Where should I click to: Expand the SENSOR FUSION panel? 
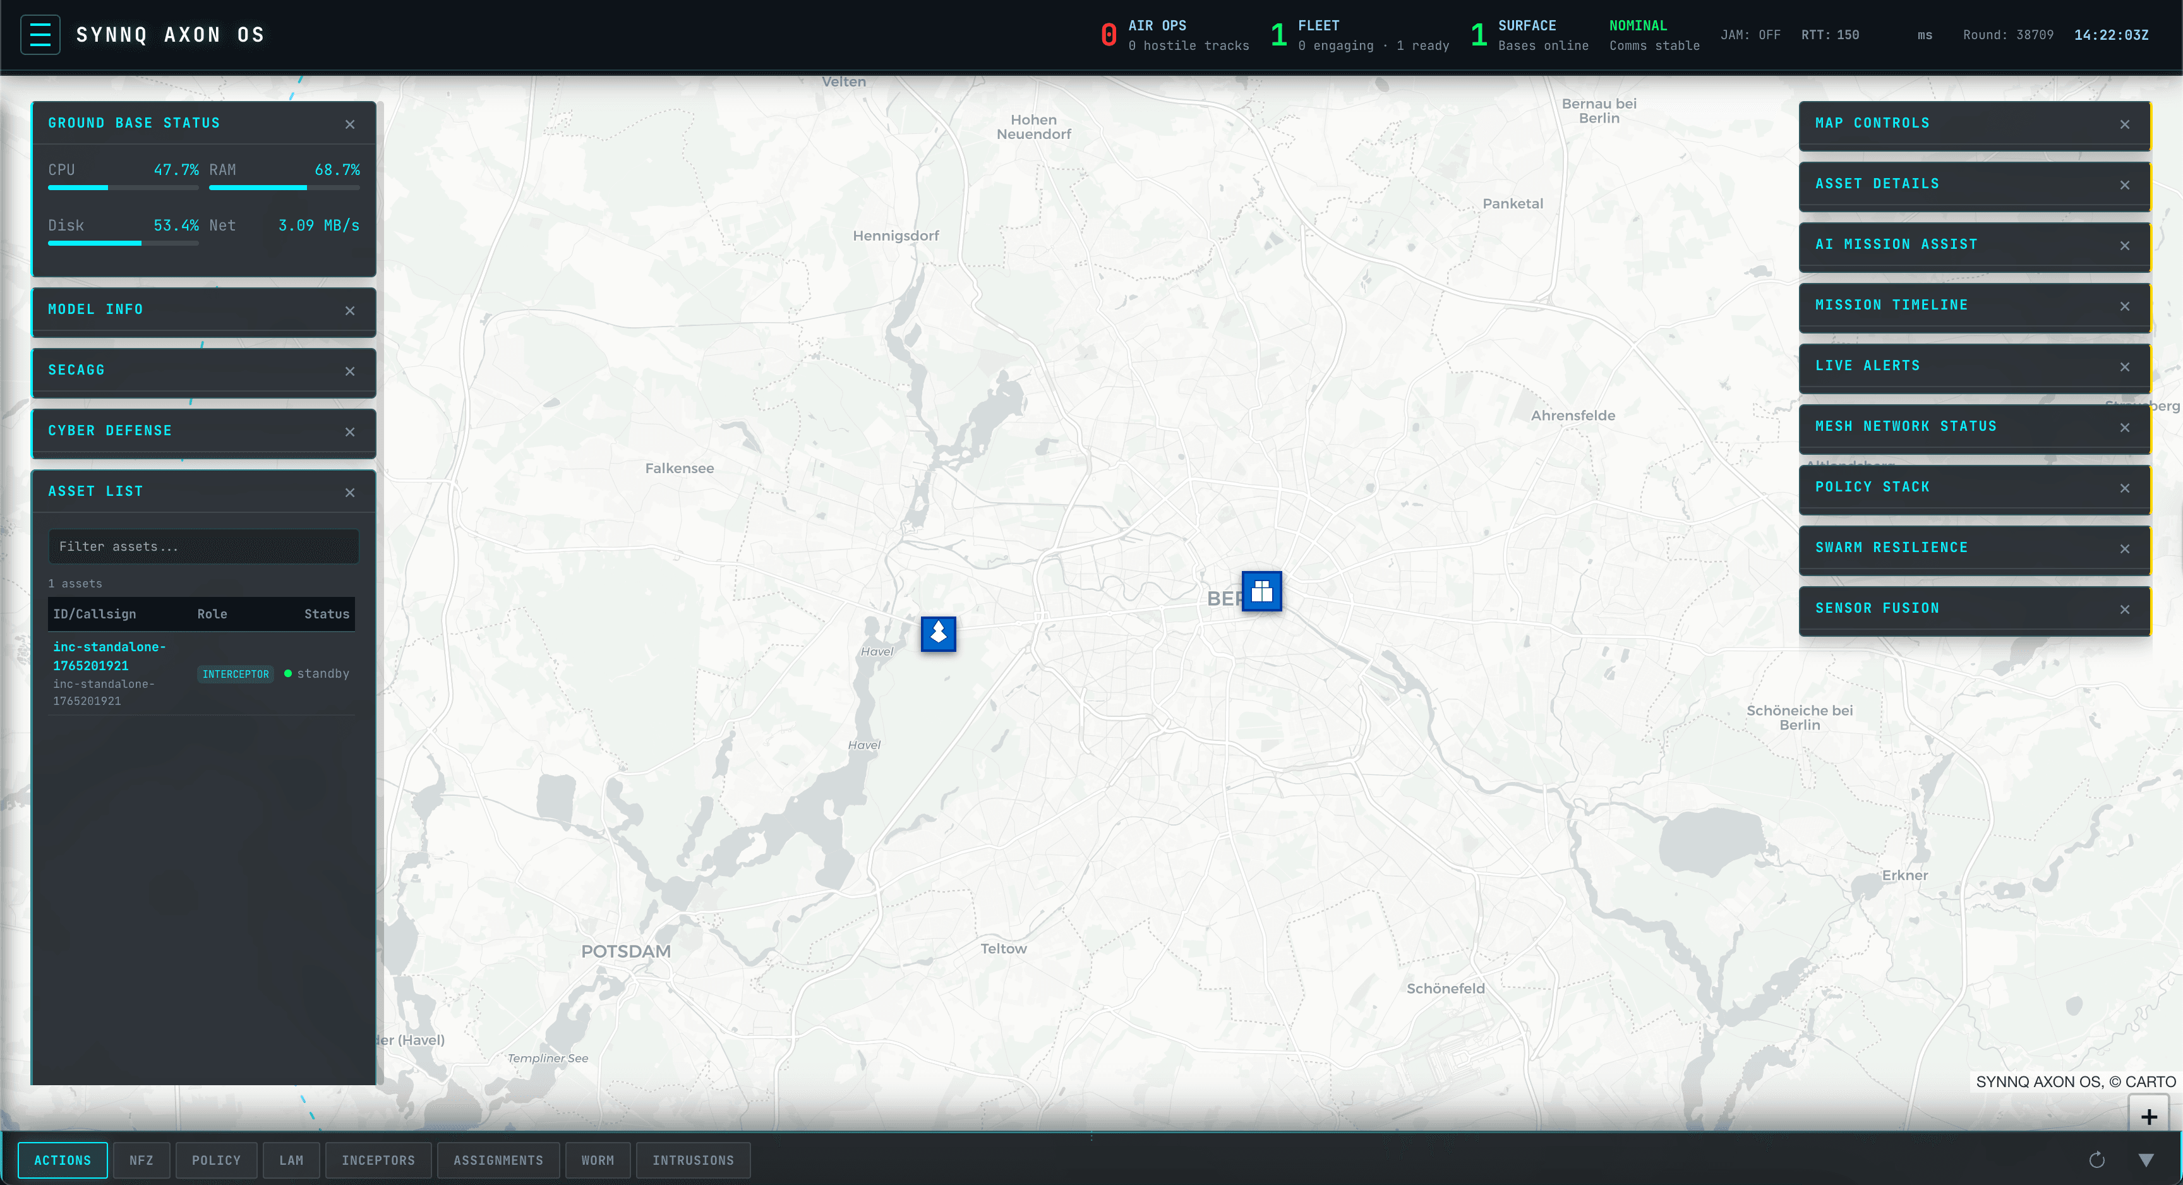[x=1878, y=608]
